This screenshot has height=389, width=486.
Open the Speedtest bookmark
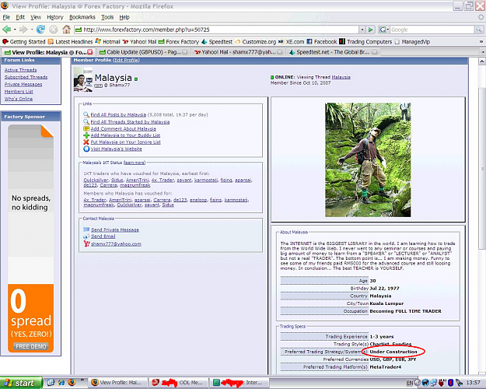[217, 41]
